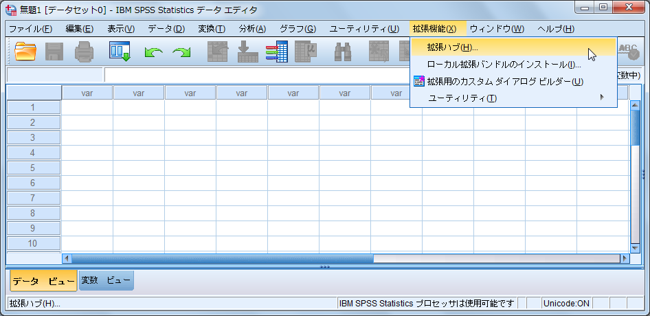Click the Insert cases toolbar icon
The width and height of the screenshot is (650, 316).
click(x=379, y=52)
